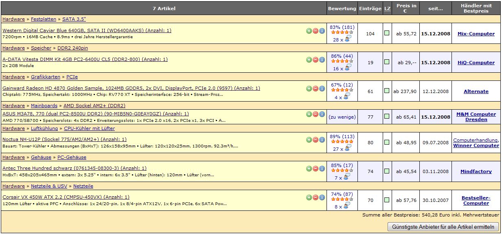502x234 pixels.
Task: Show info for A-DATA Vitesta DIMM Kit
Action: click(322, 60)
